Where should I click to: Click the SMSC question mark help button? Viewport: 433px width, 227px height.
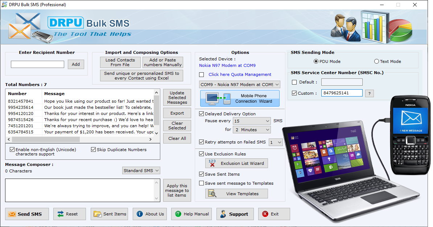(x=370, y=93)
